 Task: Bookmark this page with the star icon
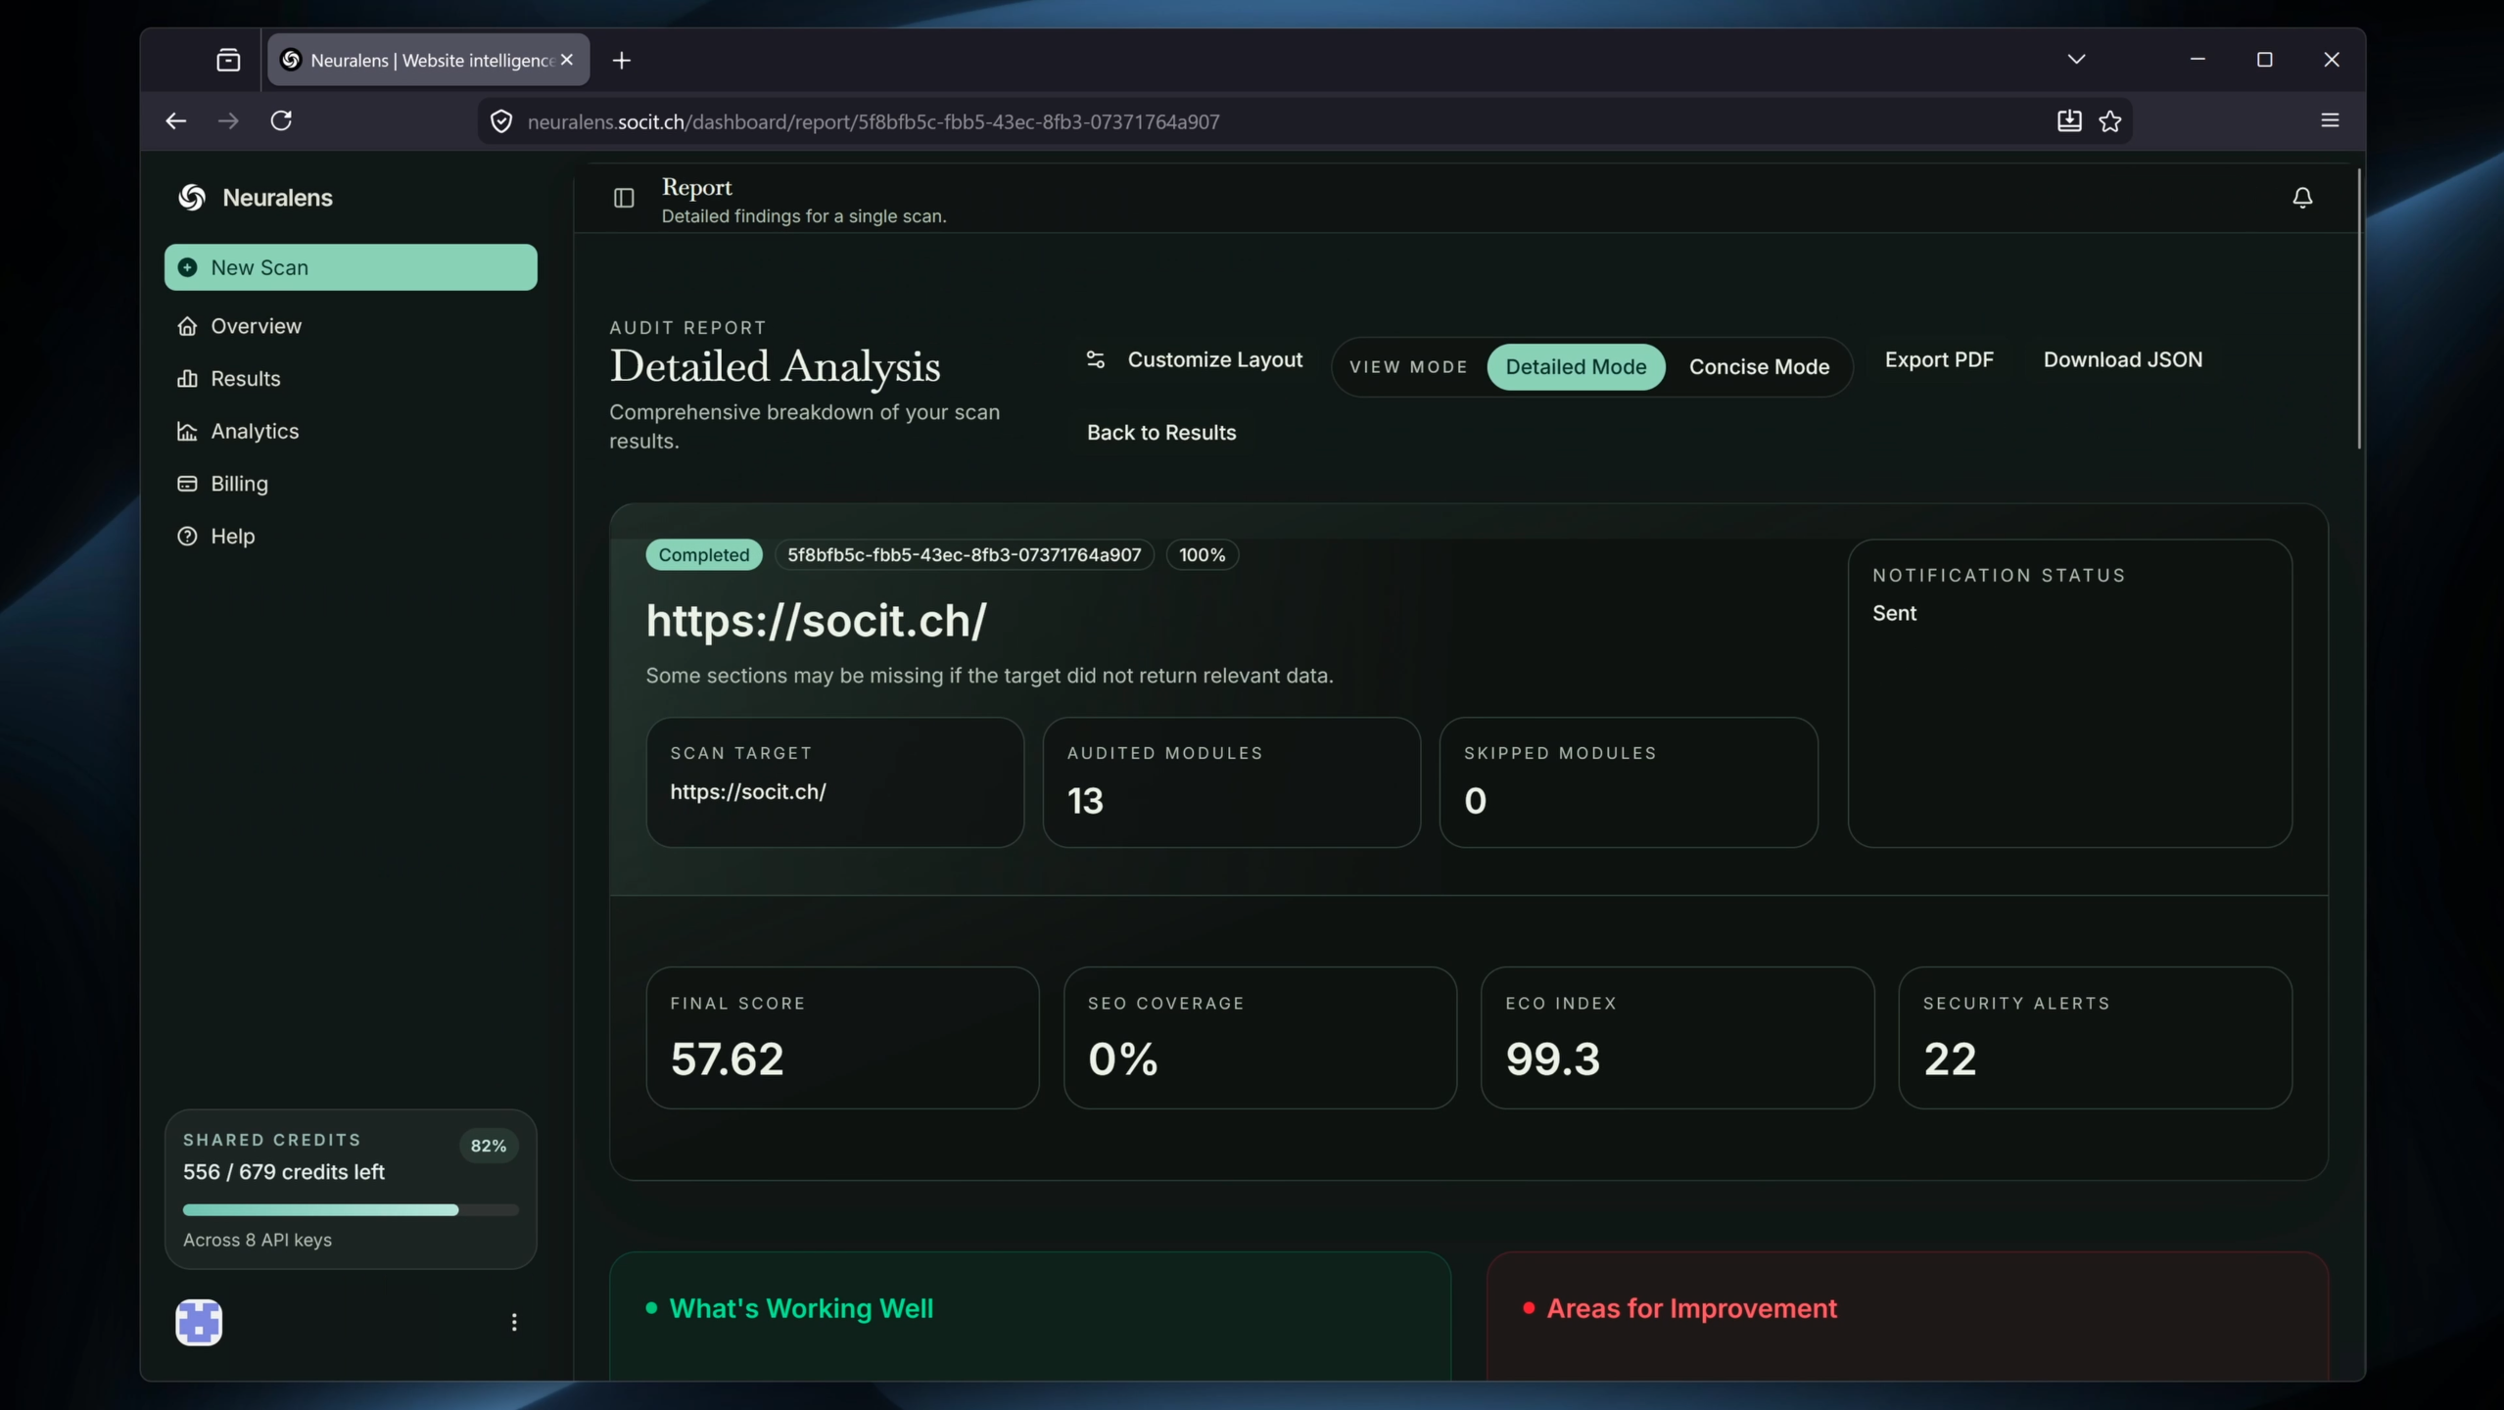(x=2110, y=120)
